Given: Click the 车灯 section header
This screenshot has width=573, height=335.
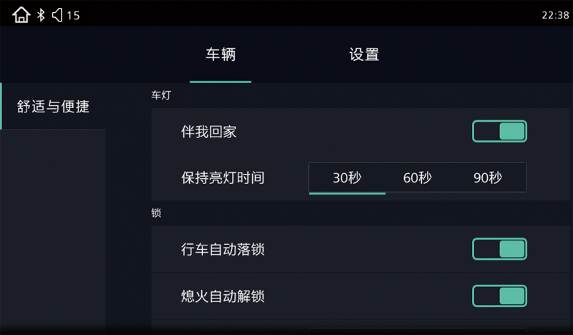Looking at the screenshot, I should tap(161, 94).
